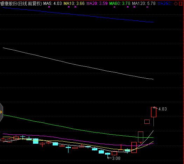This screenshot has height=164, width=184.
Task: Click the 4.83 high price annotation
Action: point(163,109)
